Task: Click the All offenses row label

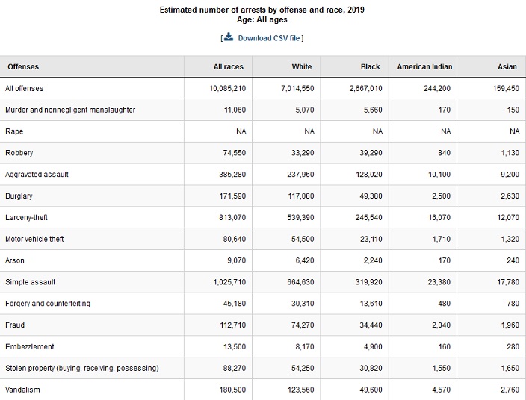Action: click(x=25, y=89)
